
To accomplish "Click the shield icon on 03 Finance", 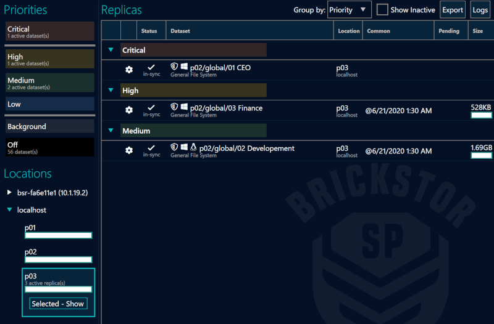I will pyautogui.click(x=174, y=107).
